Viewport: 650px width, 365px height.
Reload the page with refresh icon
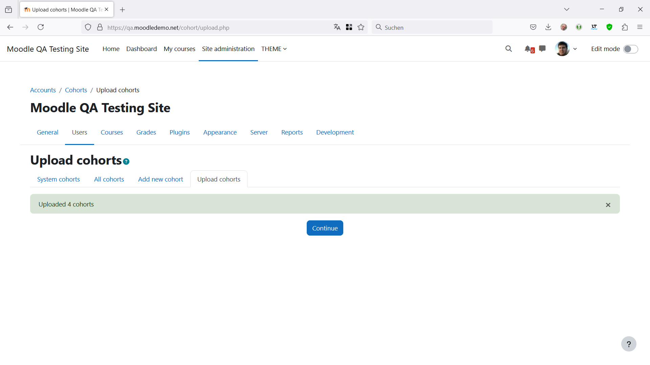coord(41,27)
